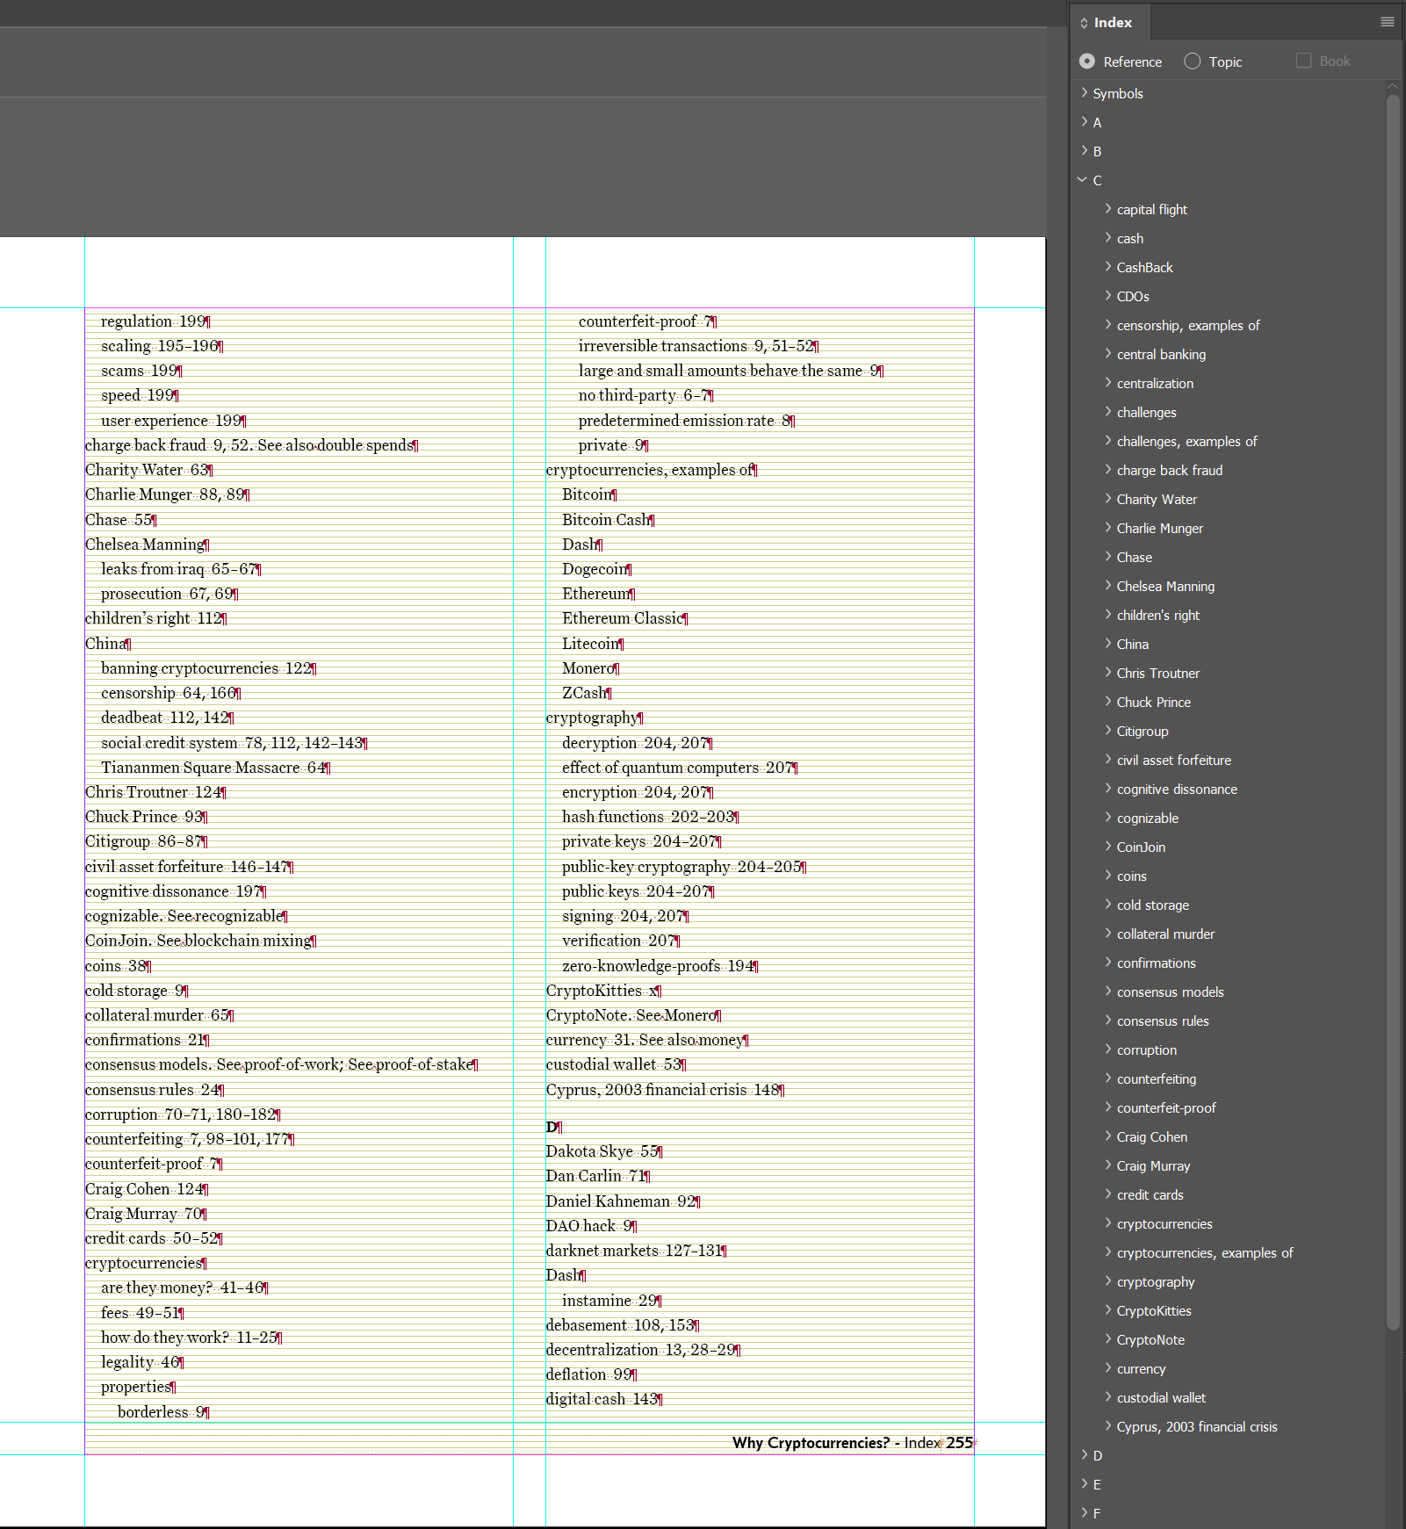Select the Charity Water entry
The image size is (1406, 1529).
(x=1157, y=500)
